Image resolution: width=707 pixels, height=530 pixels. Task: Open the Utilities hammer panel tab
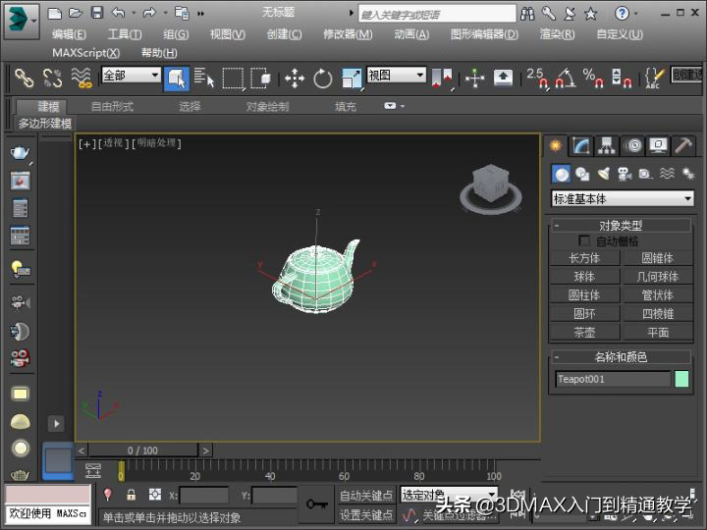[683, 146]
